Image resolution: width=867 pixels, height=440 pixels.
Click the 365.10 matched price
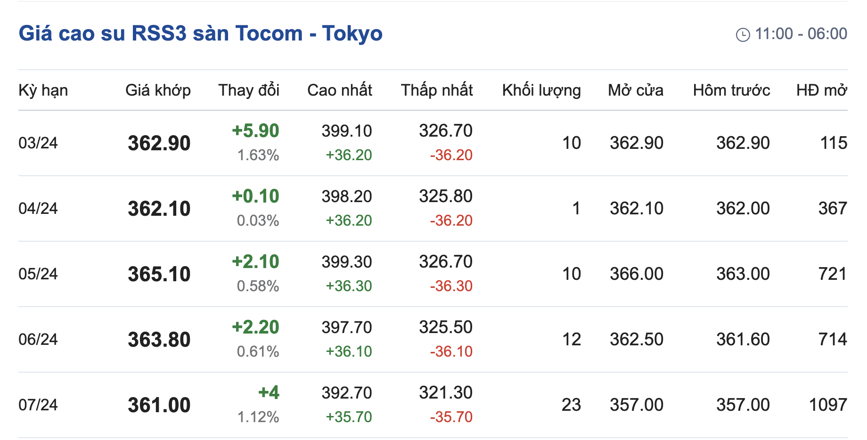[x=159, y=274]
